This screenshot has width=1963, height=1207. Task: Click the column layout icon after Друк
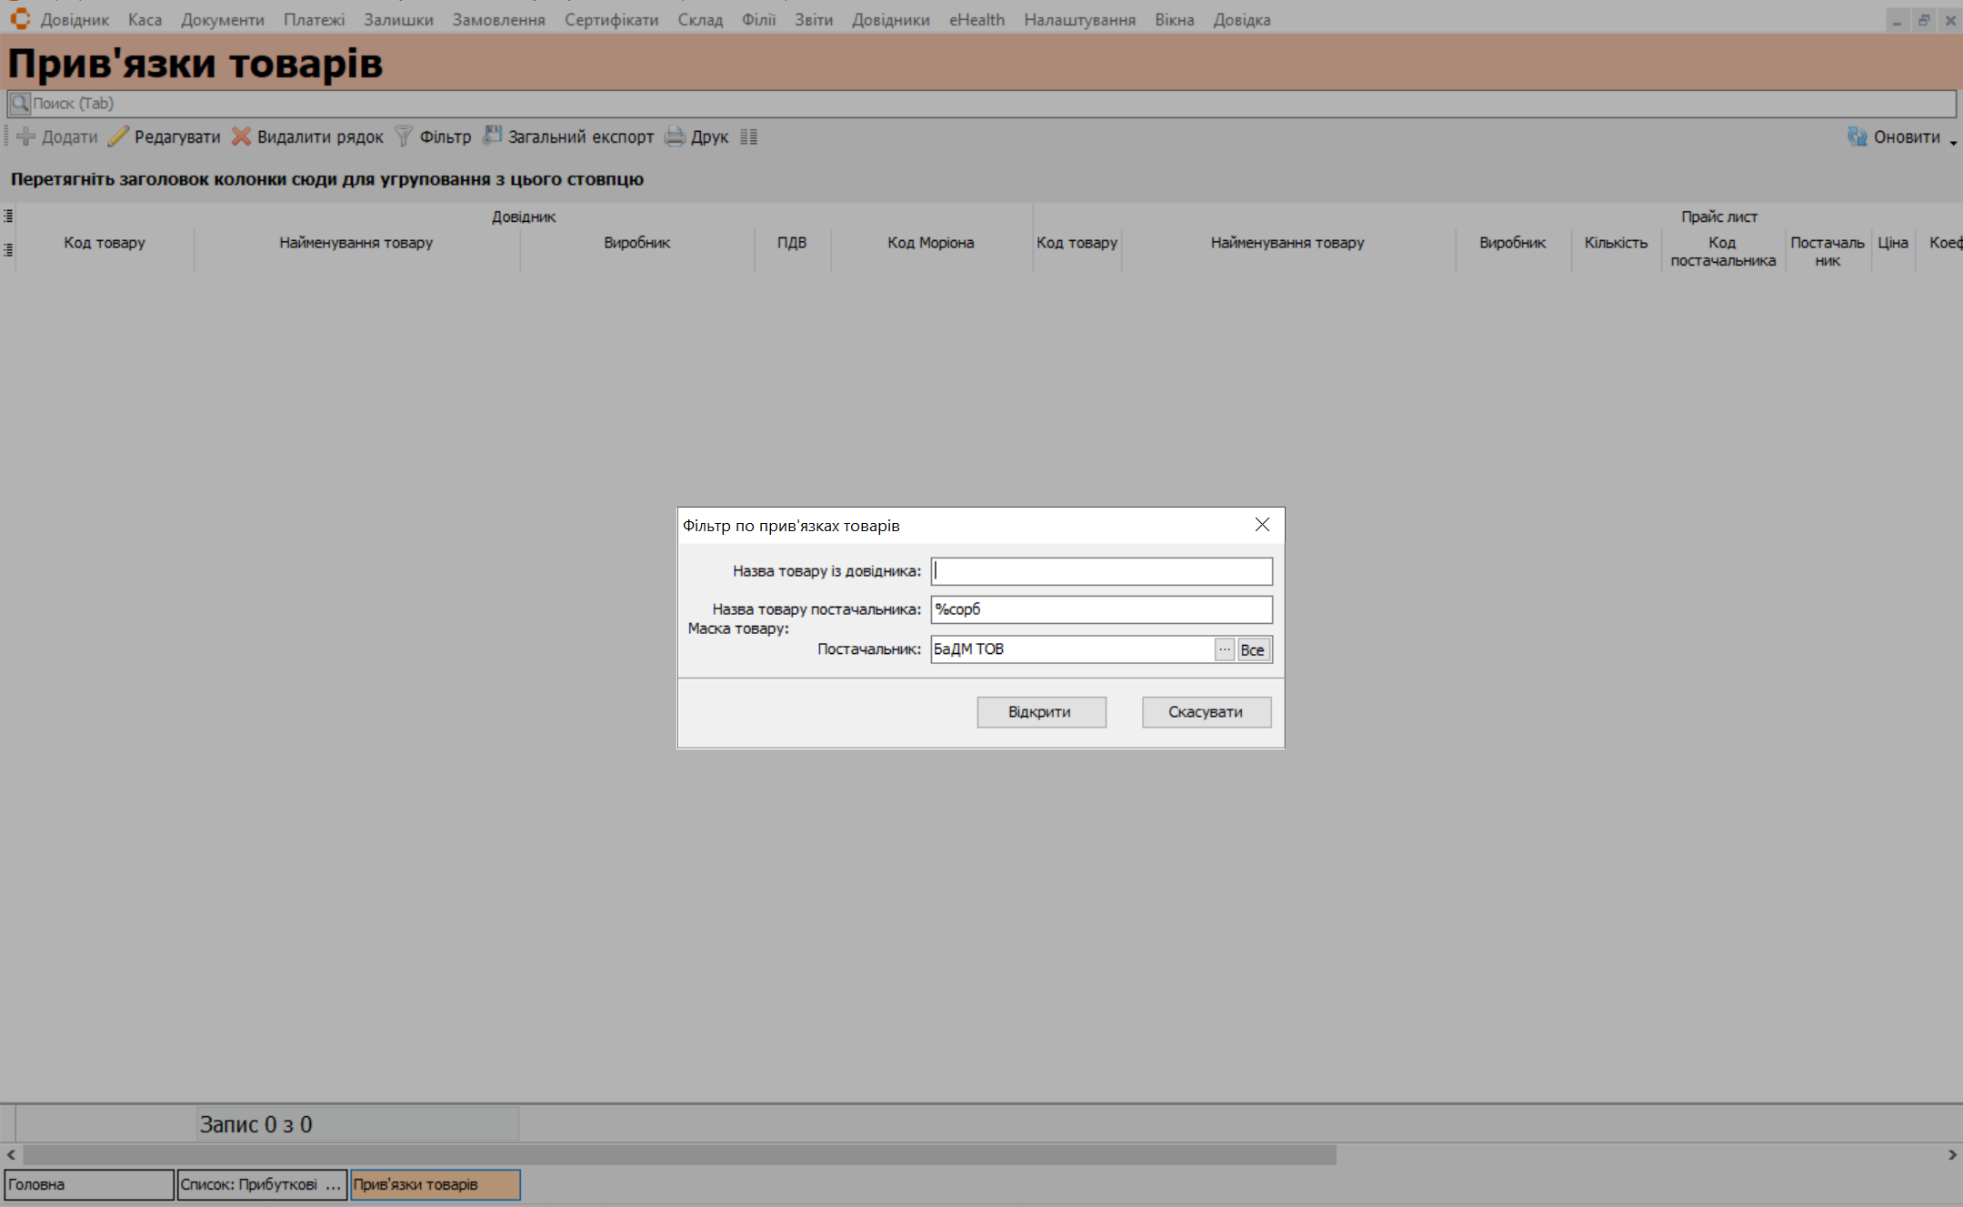coord(748,136)
